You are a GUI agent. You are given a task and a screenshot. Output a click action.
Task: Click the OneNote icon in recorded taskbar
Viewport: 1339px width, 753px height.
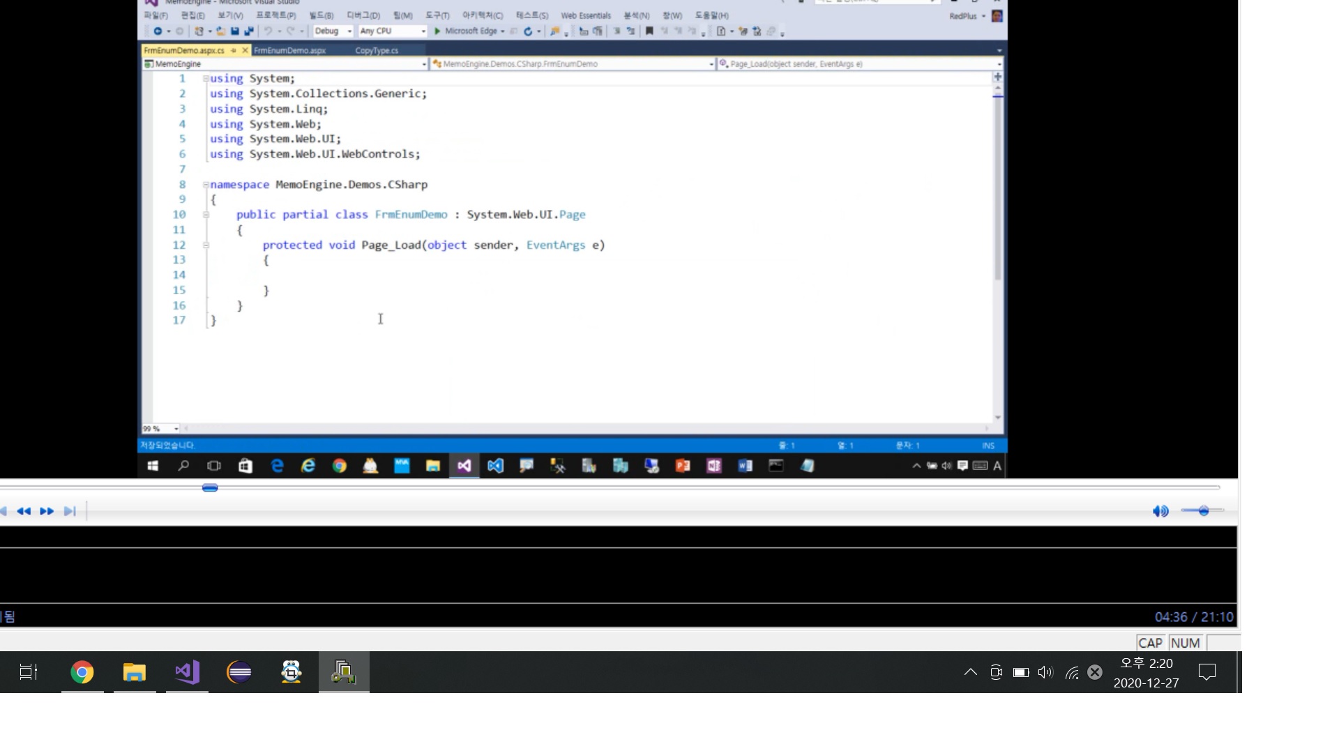(713, 466)
